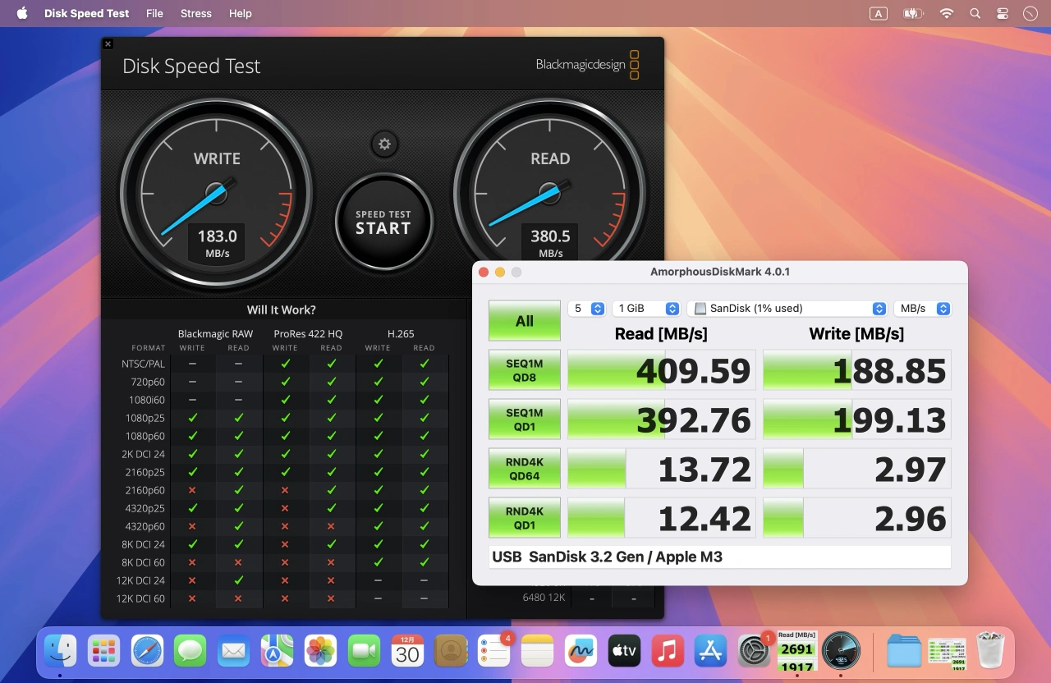Open the 1 GiB test size dropdown

(646, 309)
